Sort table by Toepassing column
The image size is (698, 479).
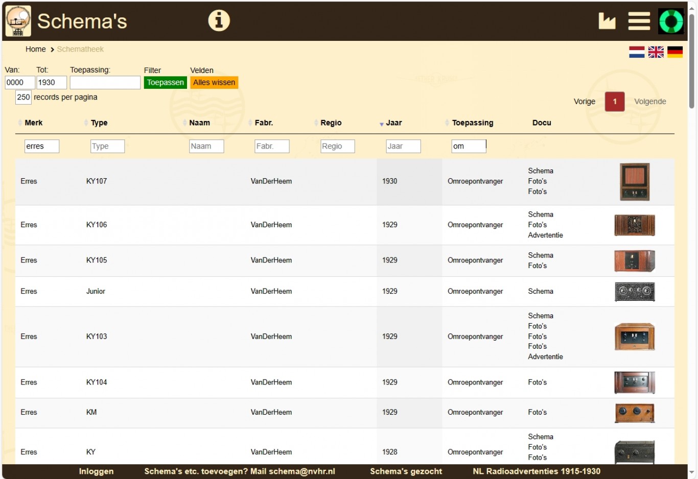[x=472, y=123]
